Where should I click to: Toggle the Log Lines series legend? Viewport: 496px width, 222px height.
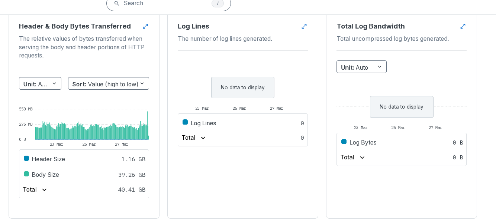[203, 123]
